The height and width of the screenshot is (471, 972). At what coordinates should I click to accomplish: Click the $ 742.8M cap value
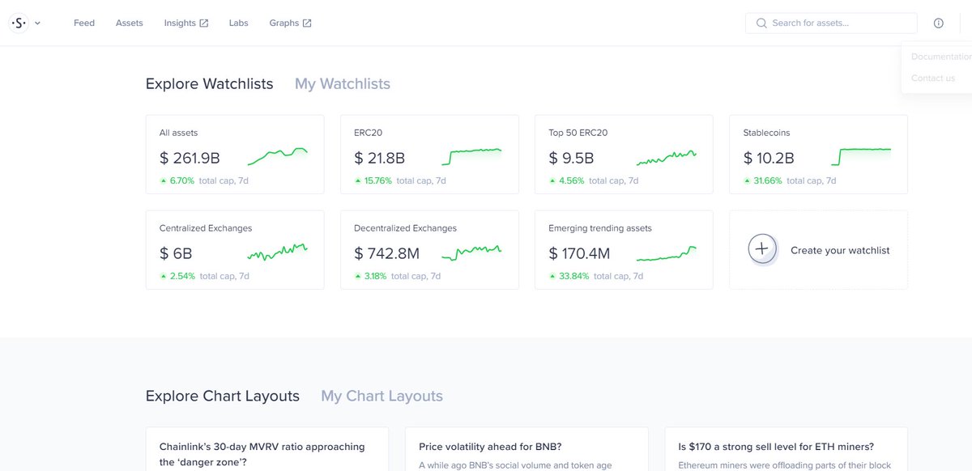(x=386, y=253)
